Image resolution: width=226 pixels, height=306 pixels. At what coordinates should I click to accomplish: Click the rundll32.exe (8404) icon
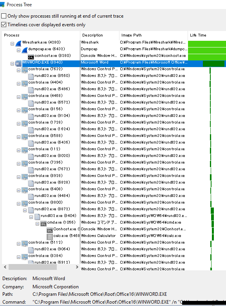point(37,217)
